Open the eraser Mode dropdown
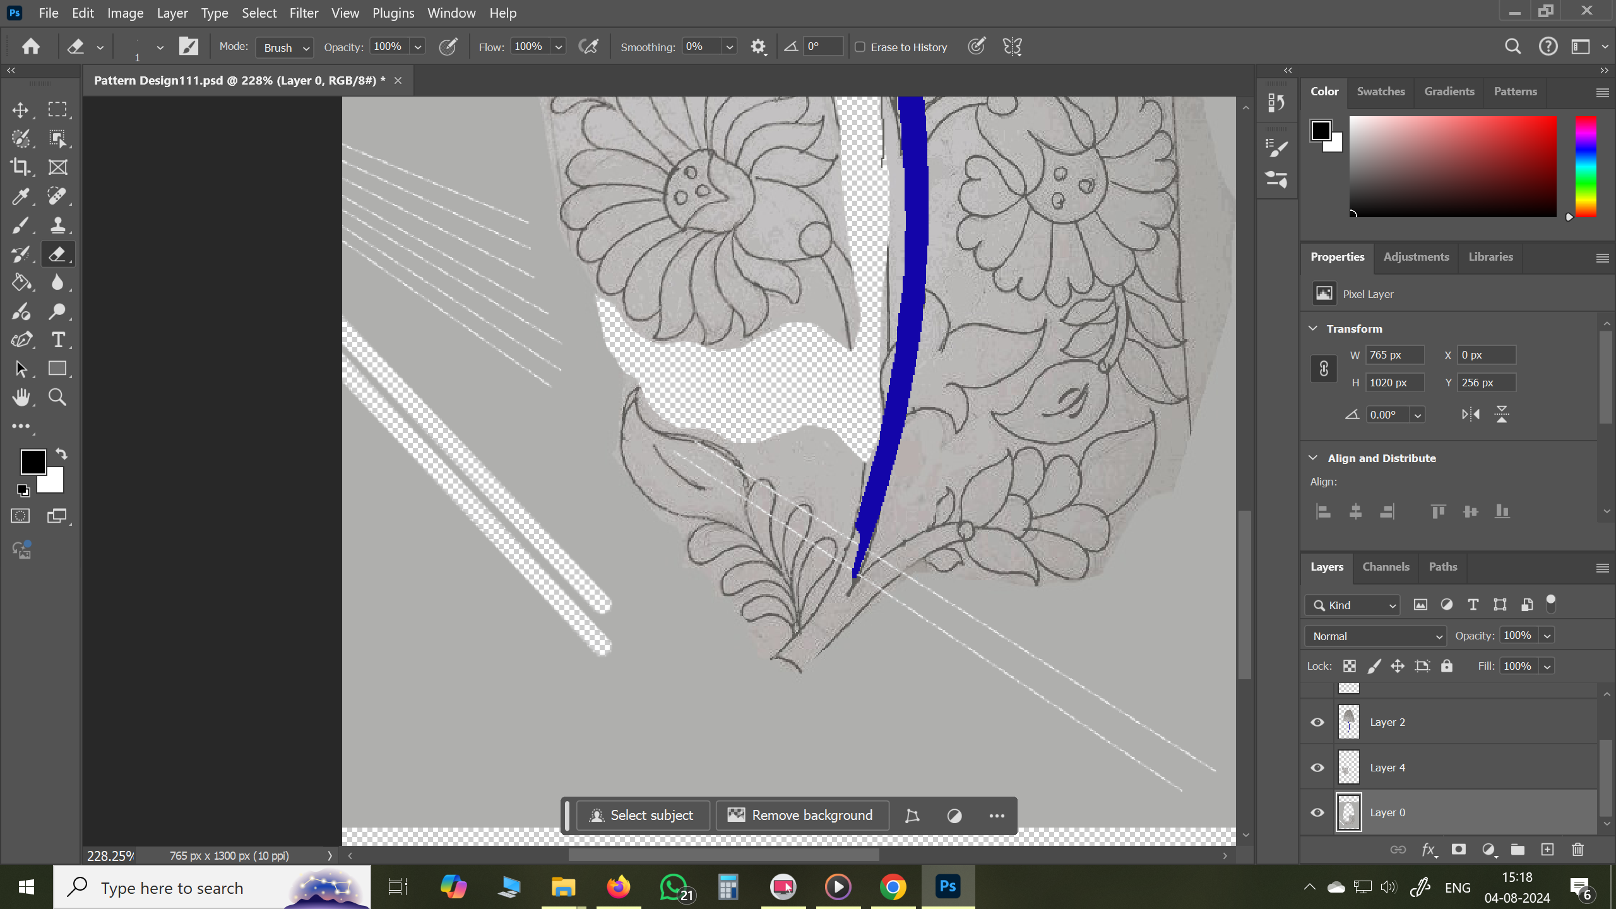Viewport: 1616px width, 909px height. click(284, 47)
